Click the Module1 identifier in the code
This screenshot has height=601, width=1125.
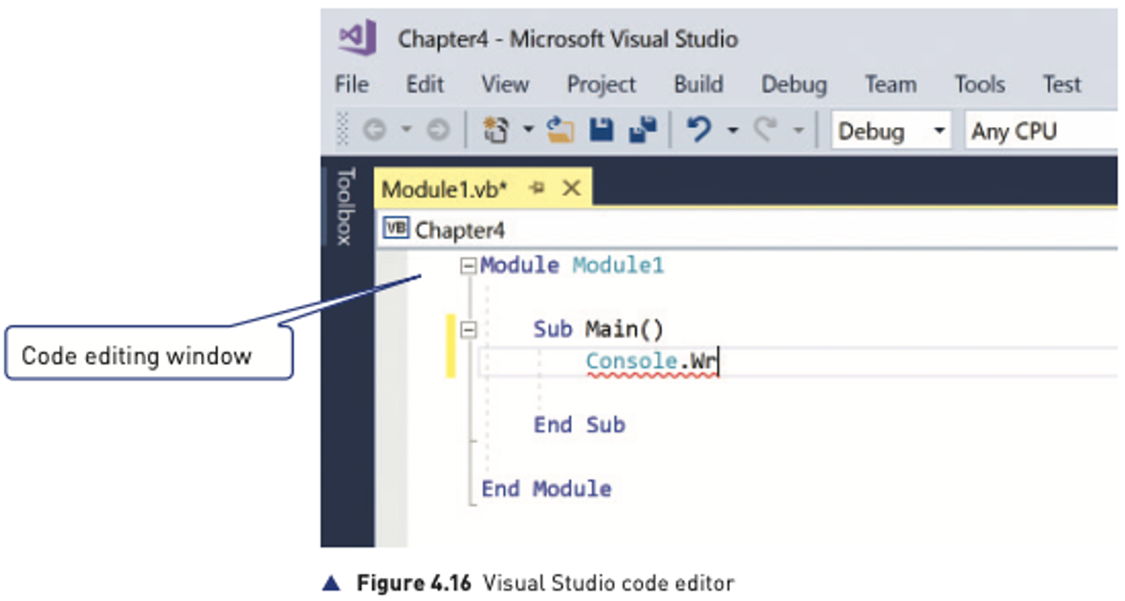(x=618, y=265)
